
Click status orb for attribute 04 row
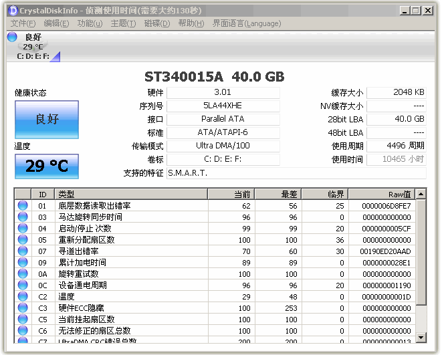coord(23,228)
